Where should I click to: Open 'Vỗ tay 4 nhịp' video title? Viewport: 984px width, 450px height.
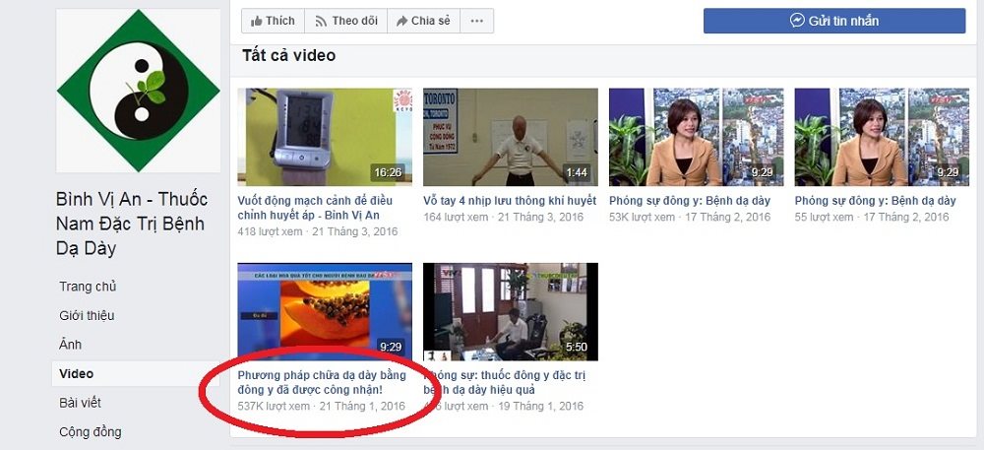tap(509, 201)
